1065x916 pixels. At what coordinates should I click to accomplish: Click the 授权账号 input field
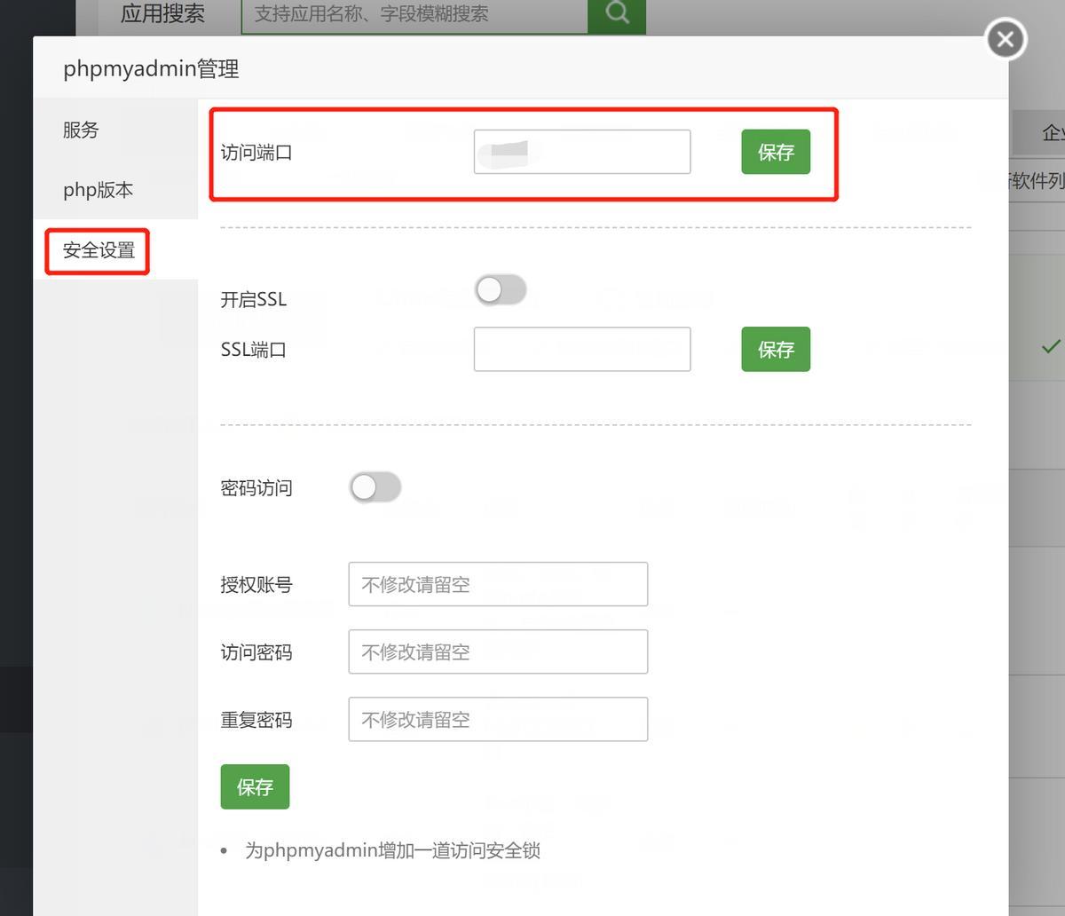(498, 584)
